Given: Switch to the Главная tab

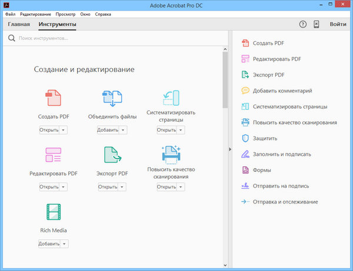Looking at the screenshot, I should point(19,25).
